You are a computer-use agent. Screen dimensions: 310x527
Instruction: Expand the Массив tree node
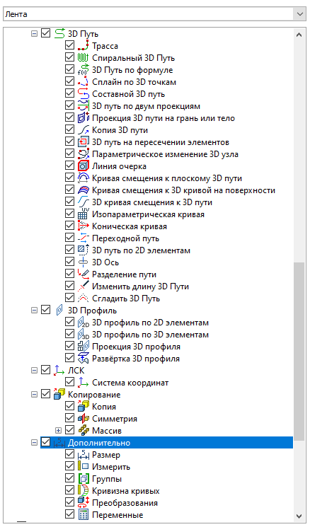pos(58,431)
